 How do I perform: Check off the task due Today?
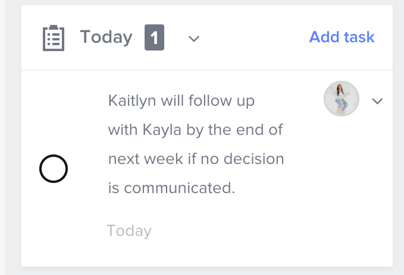coord(54,170)
